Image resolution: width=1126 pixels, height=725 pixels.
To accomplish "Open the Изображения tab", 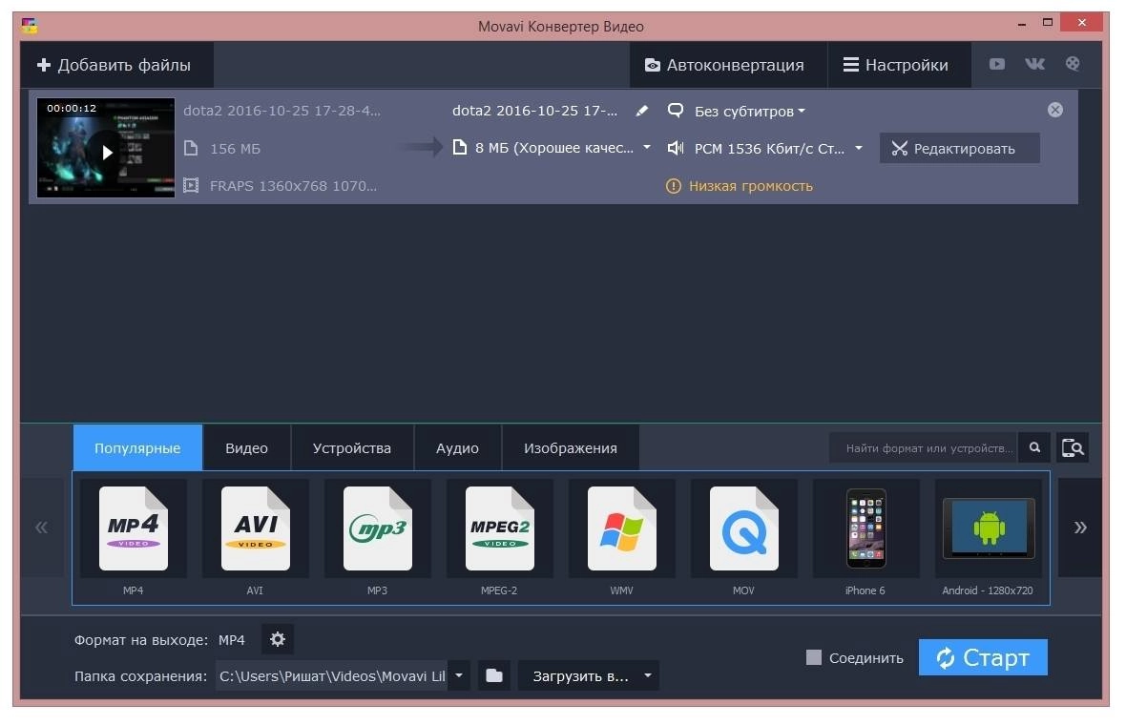I will [571, 448].
